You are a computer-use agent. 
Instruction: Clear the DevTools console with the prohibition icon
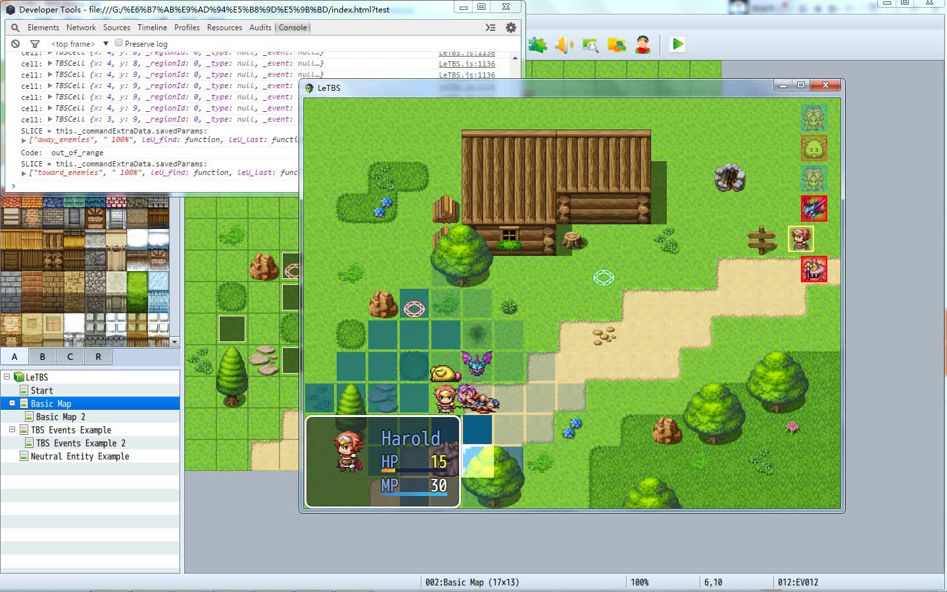point(14,43)
